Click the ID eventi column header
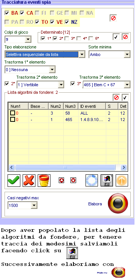The height and width of the screenshot is (278, 136). pos(92,106)
